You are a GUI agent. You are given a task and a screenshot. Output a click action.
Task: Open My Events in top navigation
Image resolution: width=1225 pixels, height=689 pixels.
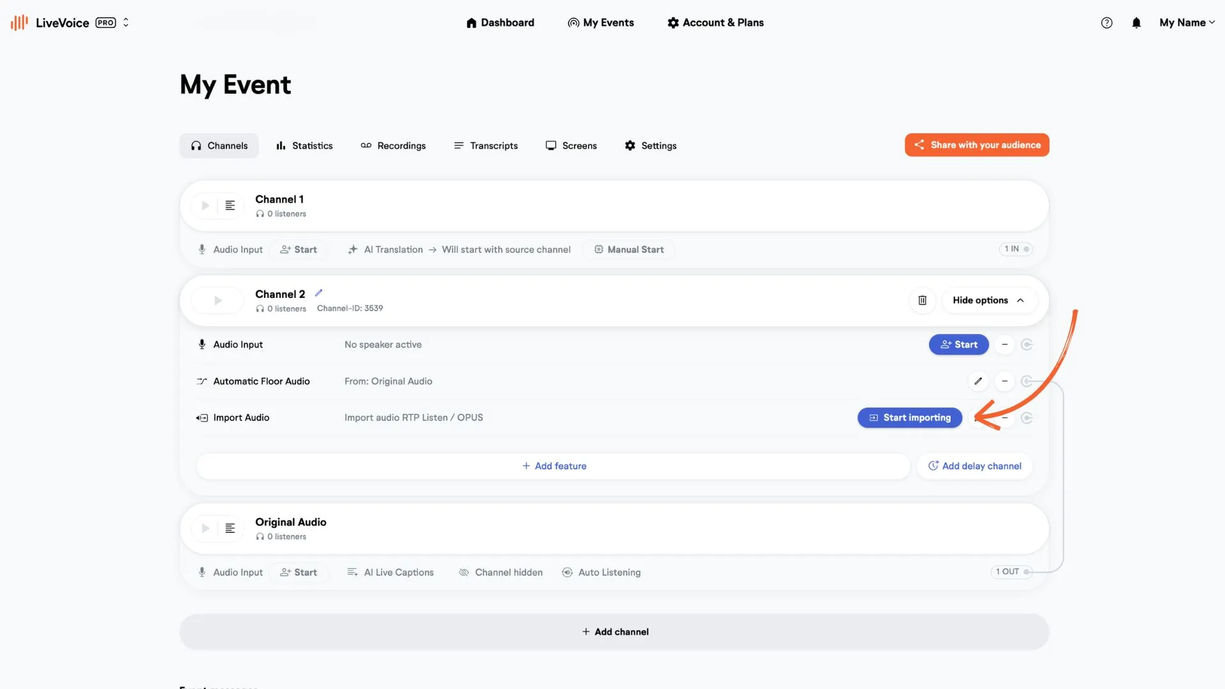(600, 23)
